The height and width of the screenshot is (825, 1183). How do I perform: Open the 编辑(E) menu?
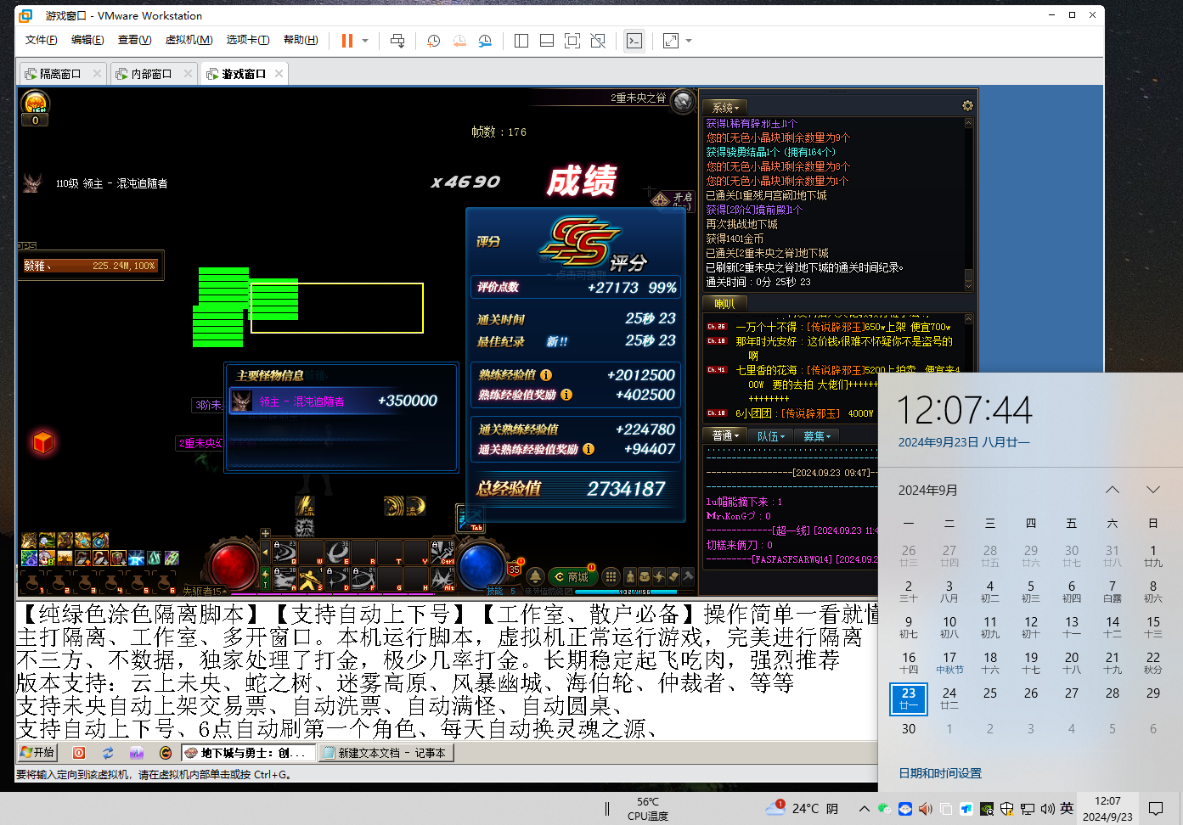pos(87,40)
